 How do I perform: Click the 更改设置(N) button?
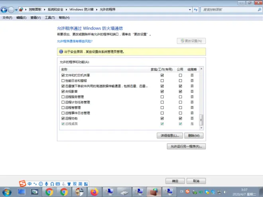coord(191,41)
